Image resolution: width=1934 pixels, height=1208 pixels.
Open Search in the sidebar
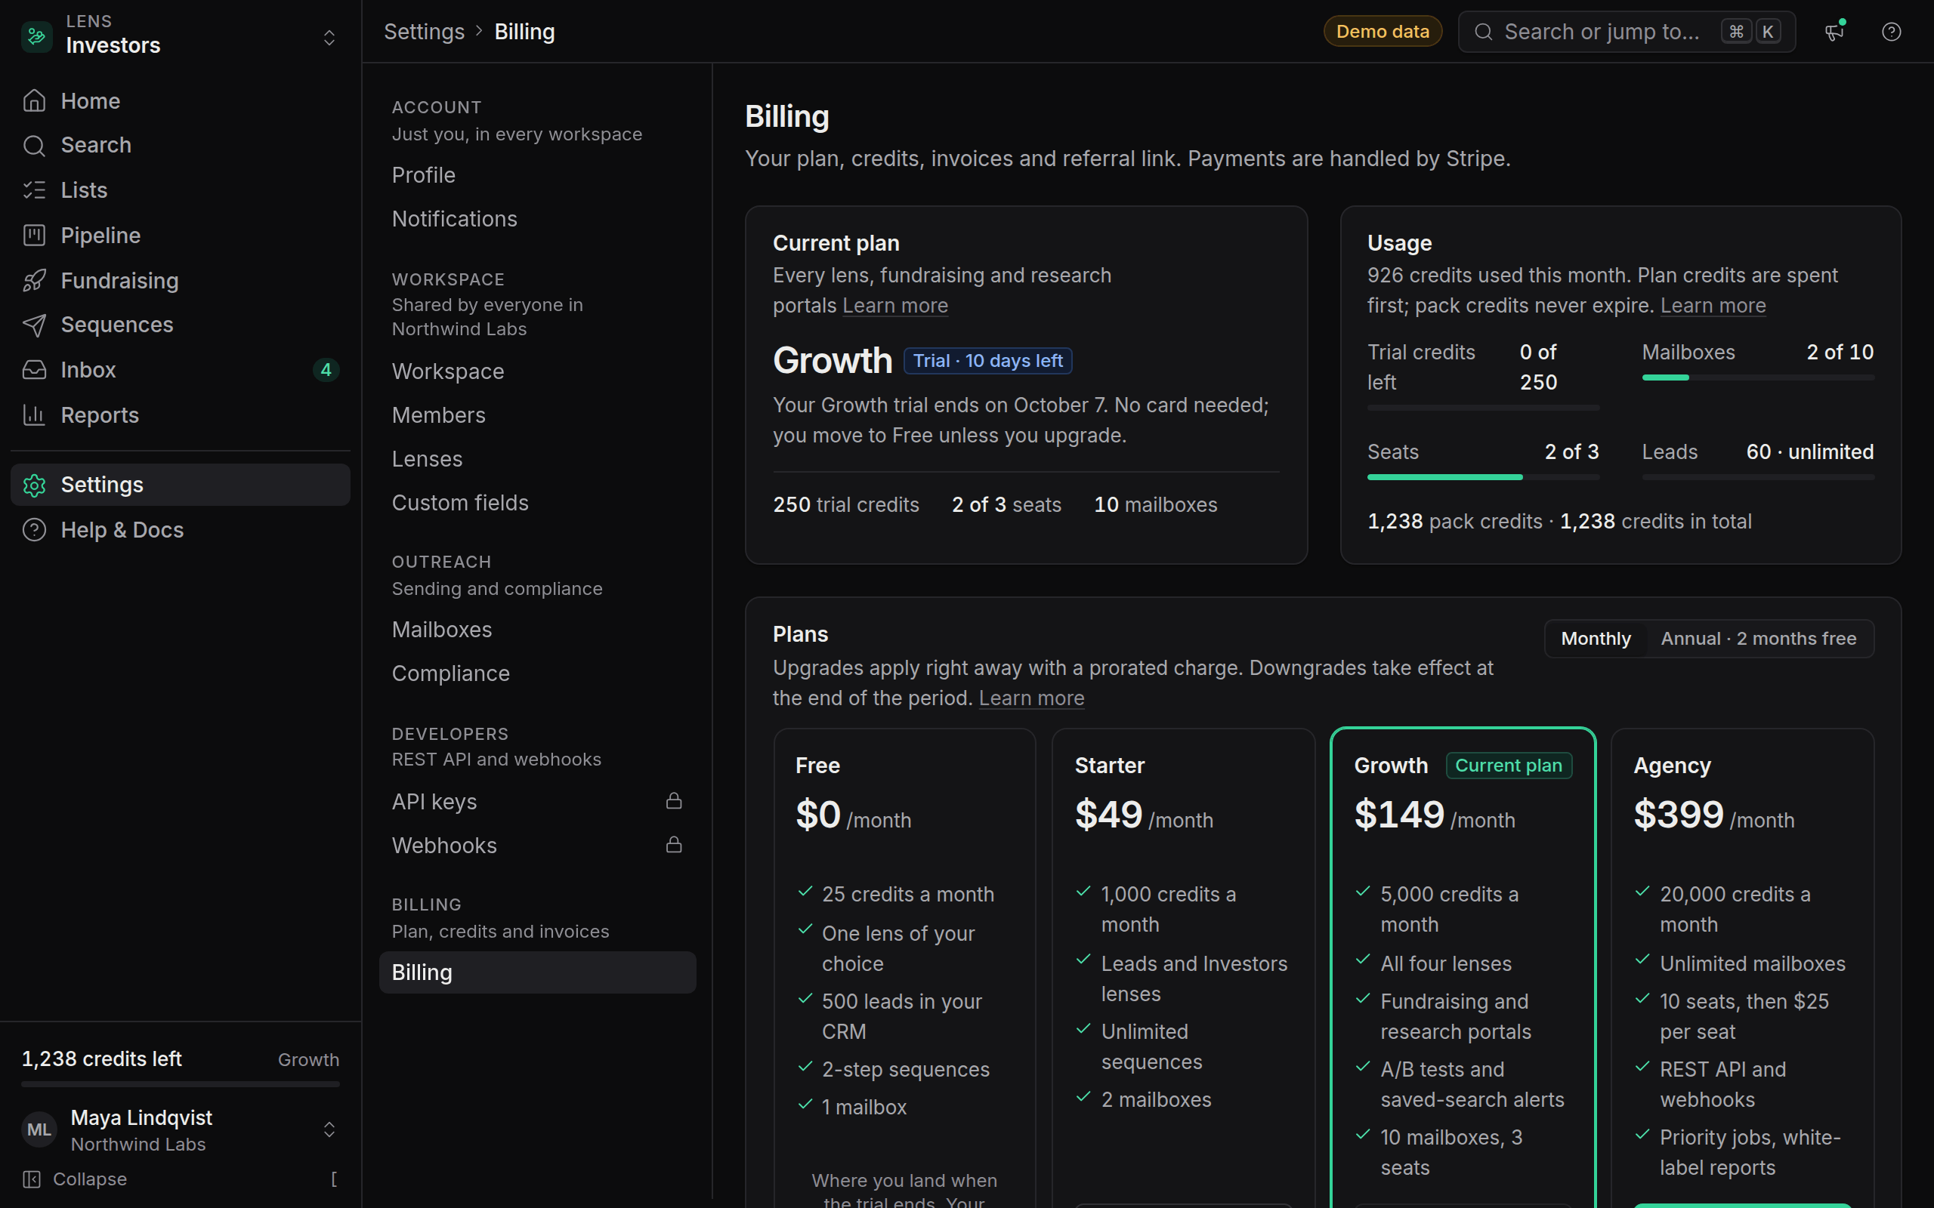point(181,146)
